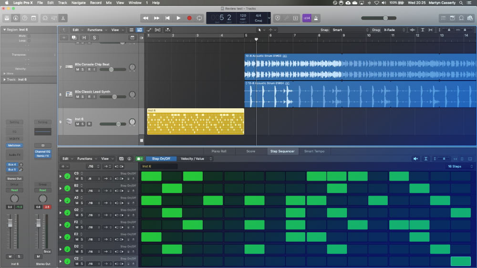Toggle green MIDI In button in Step Sequencer
This screenshot has width=477, height=268.
click(x=139, y=159)
